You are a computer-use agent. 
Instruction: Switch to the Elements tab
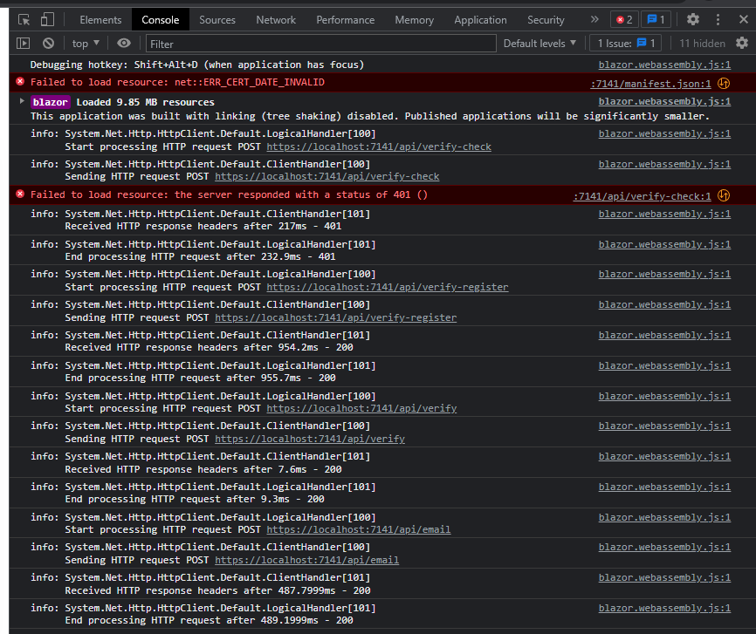[100, 20]
